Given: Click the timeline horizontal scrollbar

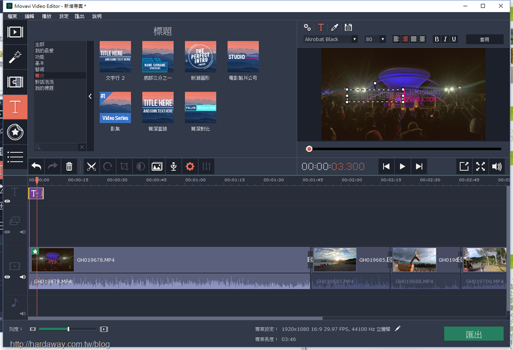Looking at the screenshot, I should [175, 318].
